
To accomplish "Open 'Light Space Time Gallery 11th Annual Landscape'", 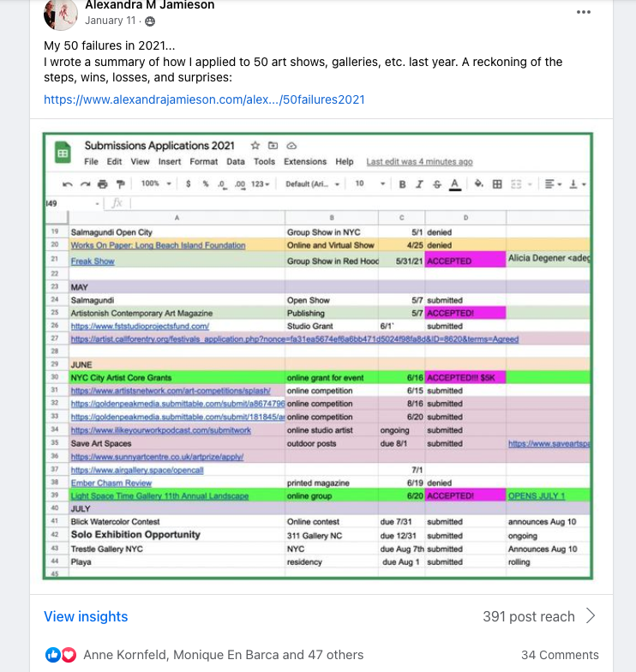I will (159, 495).
